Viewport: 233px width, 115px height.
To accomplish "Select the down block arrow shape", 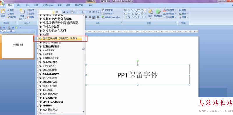I will [x=142, y=14].
